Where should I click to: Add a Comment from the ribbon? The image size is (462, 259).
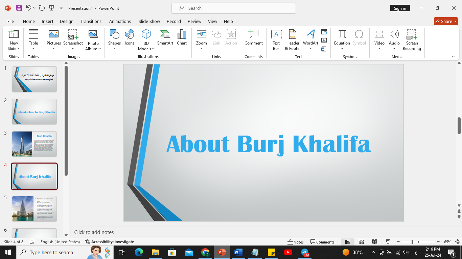coord(254,37)
